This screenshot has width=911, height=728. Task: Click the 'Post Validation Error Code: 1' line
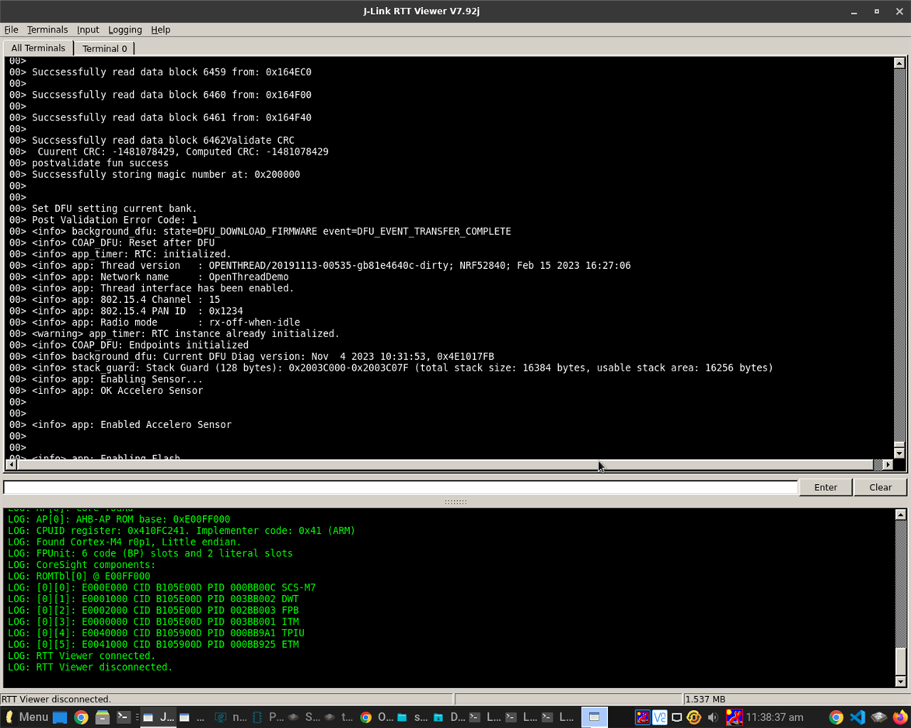coord(114,220)
